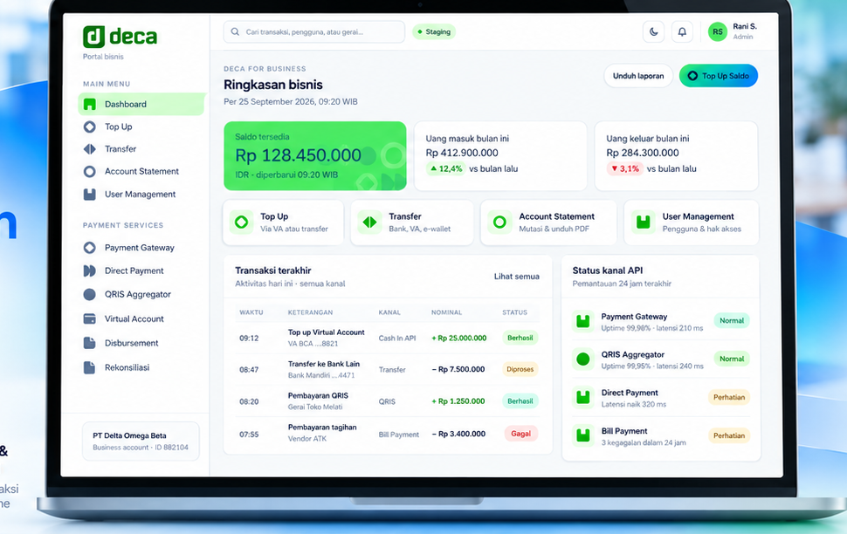Click the search magnifier icon
The width and height of the screenshot is (847, 534).
pyautogui.click(x=235, y=32)
